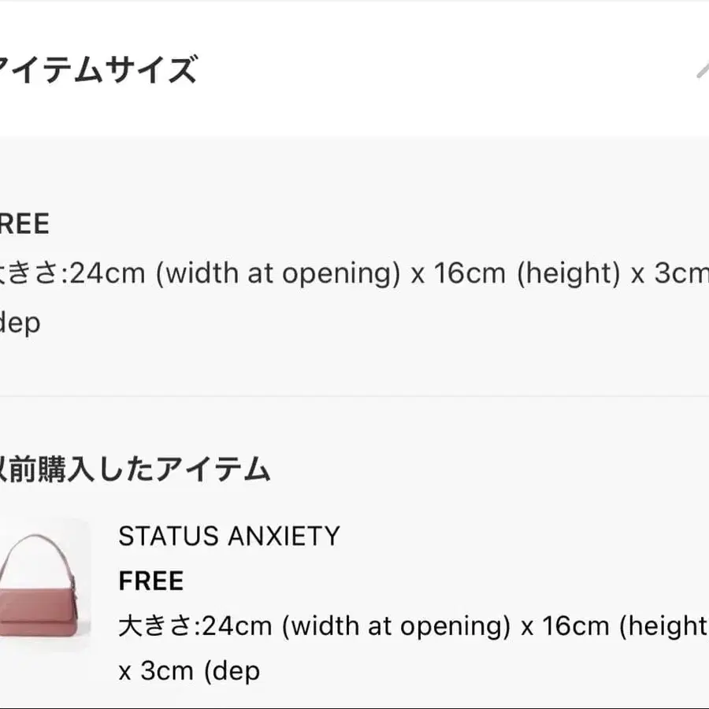Open the STATUS ANXIETY brand name
This screenshot has width=709, height=709.
tap(228, 536)
